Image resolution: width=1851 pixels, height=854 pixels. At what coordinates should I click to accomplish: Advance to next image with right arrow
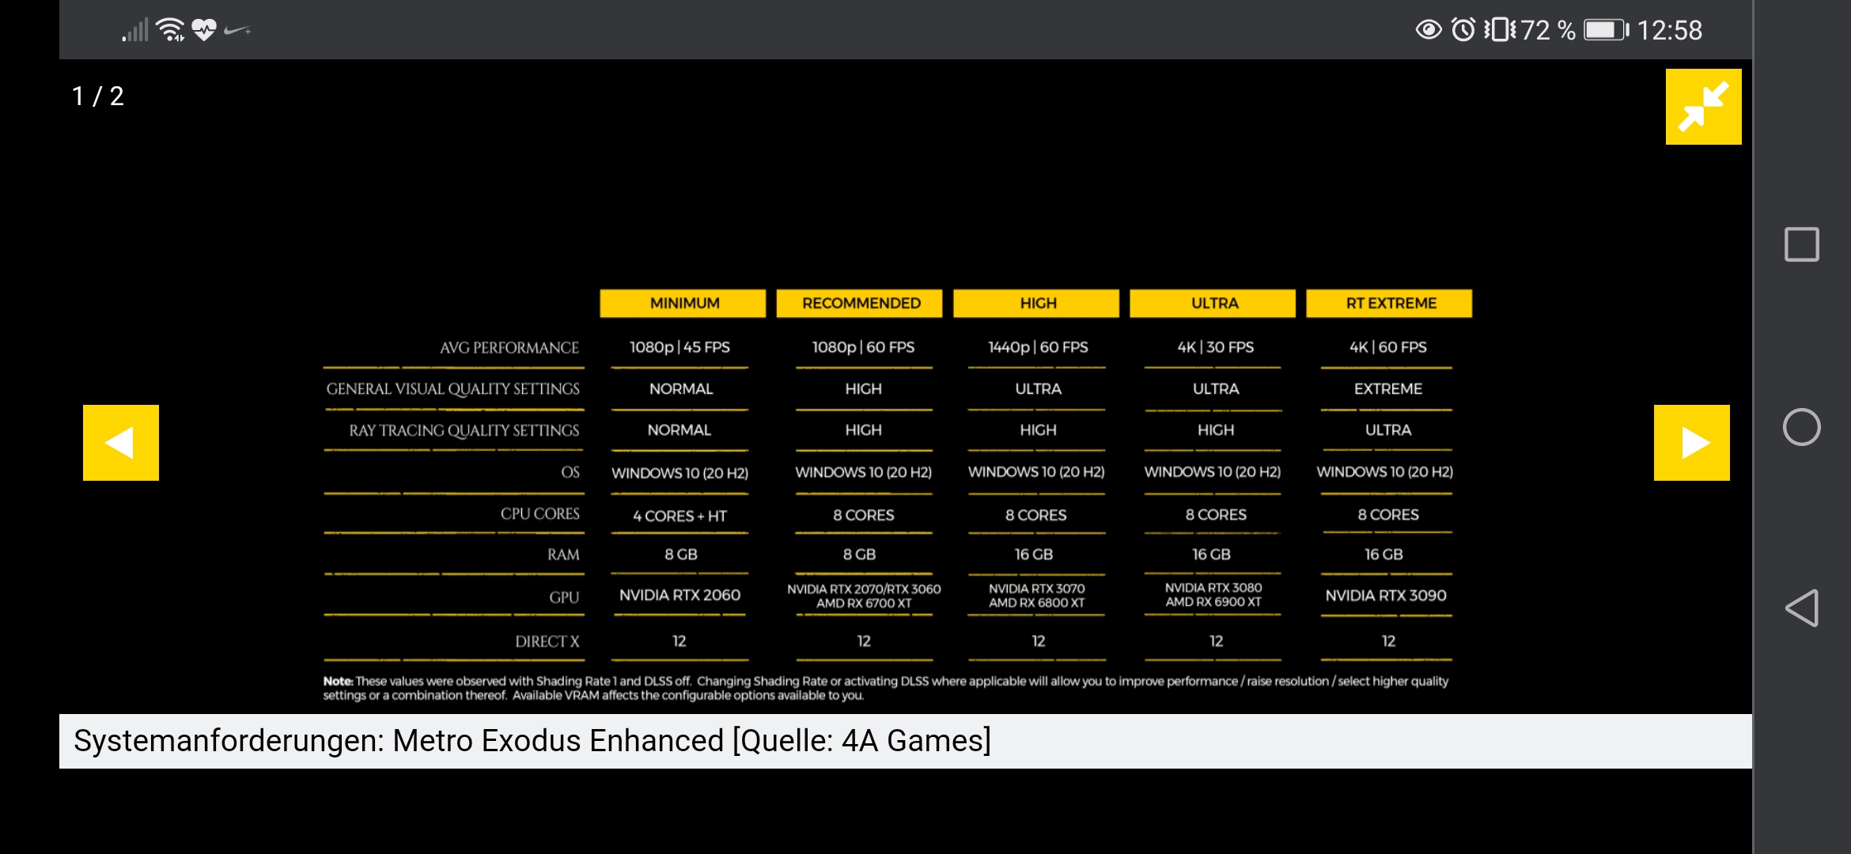1691,443
